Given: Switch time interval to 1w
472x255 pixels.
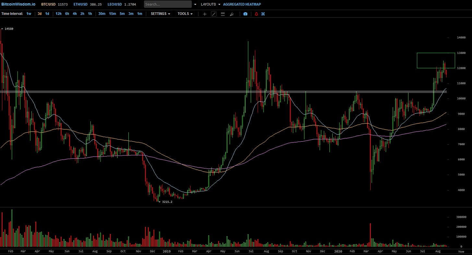Looking at the screenshot, I should tap(29, 14).
